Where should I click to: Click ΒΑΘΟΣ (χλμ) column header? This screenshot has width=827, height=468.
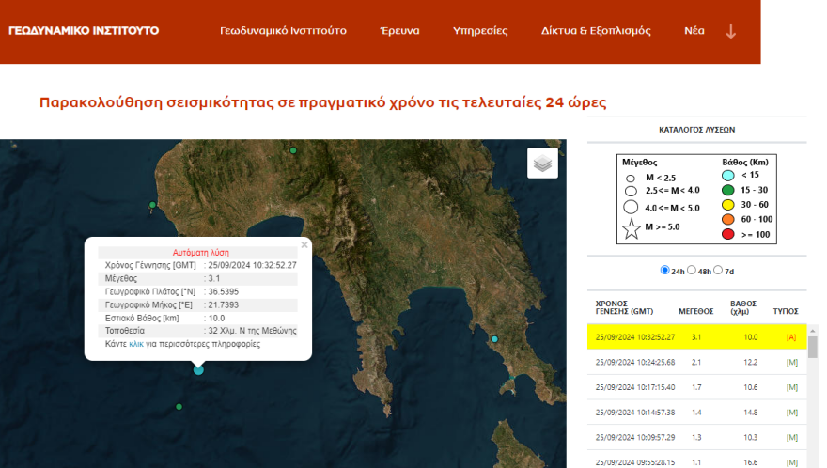tap(743, 307)
